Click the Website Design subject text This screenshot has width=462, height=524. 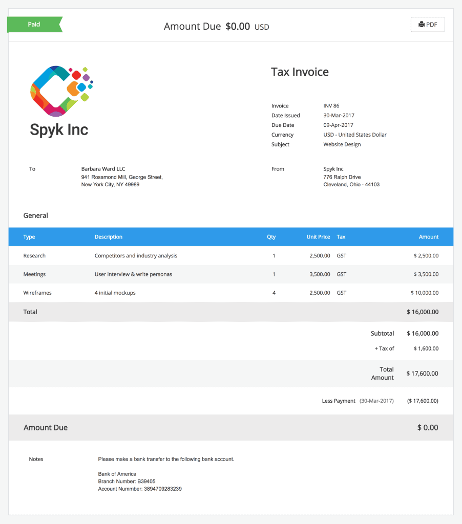tap(342, 145)
